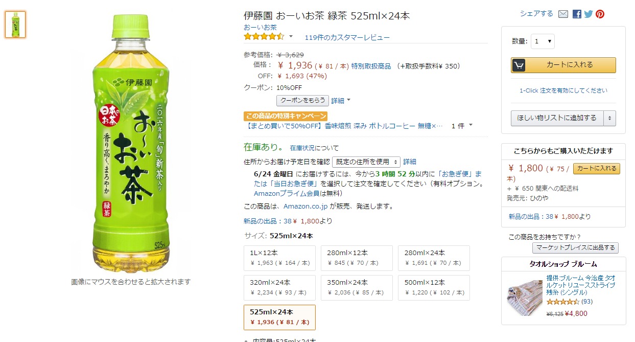
Task: Share the product on Facebook
Action: click(x=577, y=14)
